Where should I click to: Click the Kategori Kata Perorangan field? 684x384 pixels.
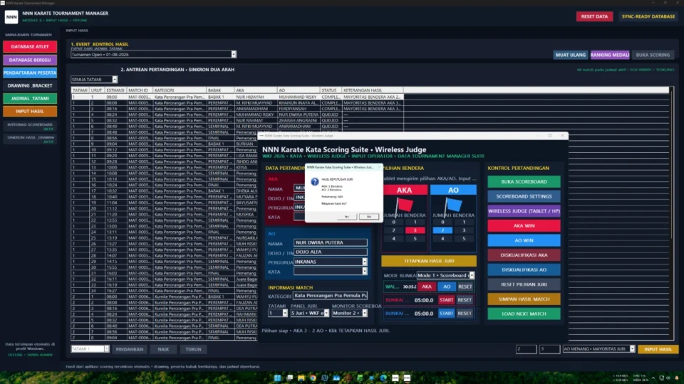330,296
